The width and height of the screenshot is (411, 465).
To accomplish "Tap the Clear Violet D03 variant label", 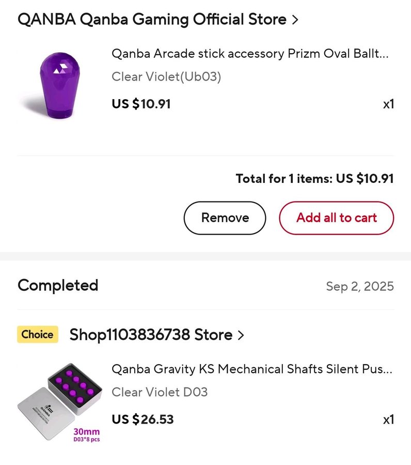I will pos(160,392).
